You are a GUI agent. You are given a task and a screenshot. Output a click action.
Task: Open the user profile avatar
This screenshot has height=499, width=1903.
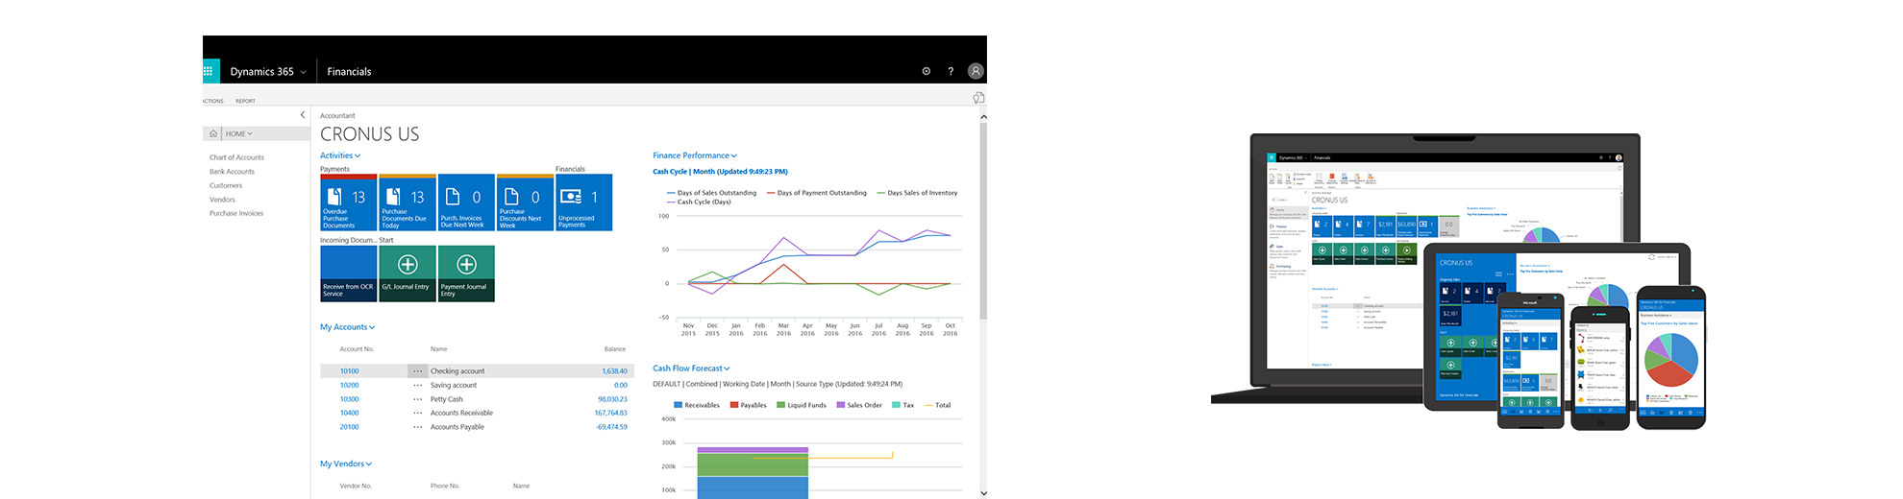coord(976,71)
